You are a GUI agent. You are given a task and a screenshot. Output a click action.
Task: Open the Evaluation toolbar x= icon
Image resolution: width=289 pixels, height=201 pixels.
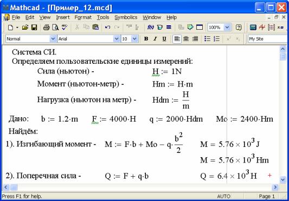coord(280,28)
